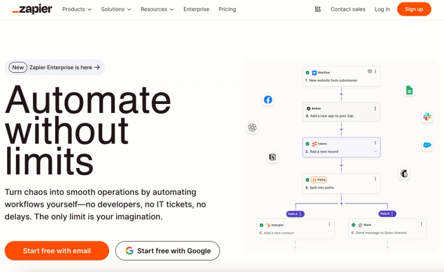Expand the Solutions menu

point(116,10)
